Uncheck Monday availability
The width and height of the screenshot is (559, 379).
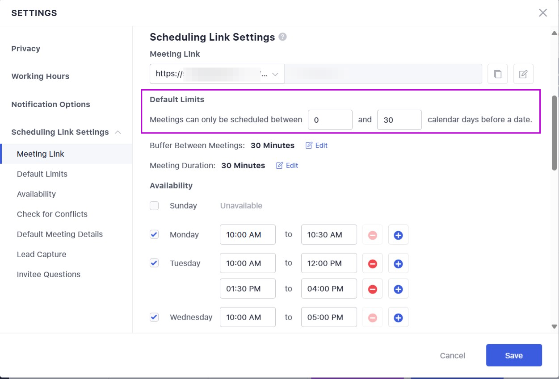(154, 234)
